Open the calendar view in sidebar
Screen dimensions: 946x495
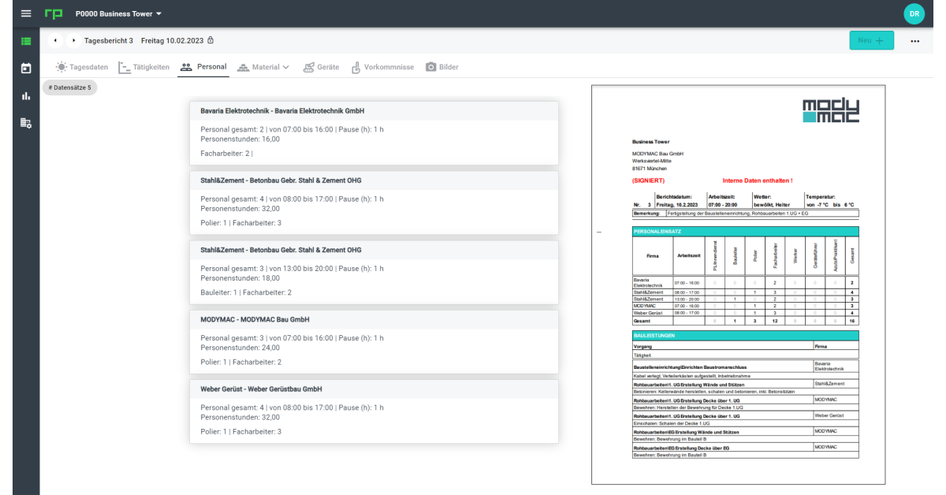[x=26, y=68]
